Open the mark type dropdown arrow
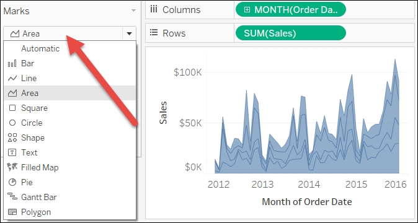The height and width of the screenshot is (223, 418). [129, 33]
